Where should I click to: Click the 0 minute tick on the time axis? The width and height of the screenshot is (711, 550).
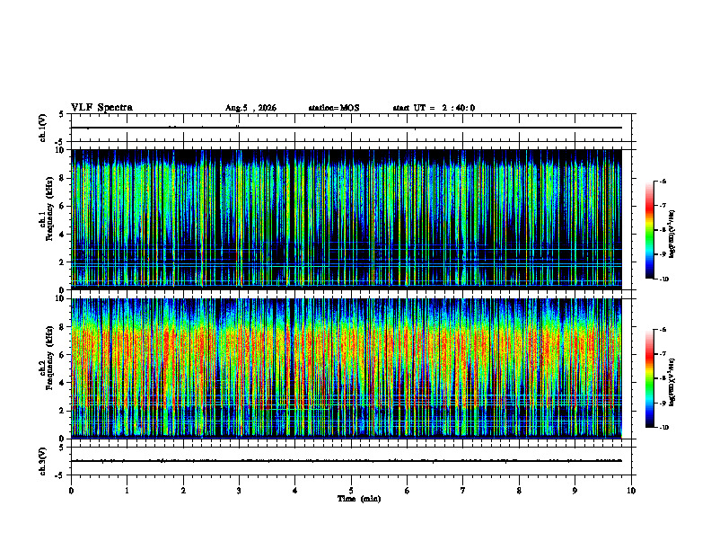tap(71, 491)
